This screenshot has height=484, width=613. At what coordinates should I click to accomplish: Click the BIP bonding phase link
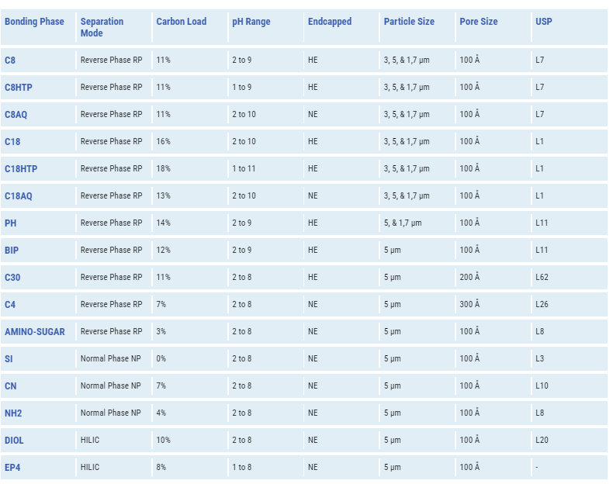click(x=12, y=251)
